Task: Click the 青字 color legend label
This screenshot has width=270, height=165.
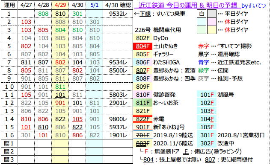Action: (204, 62)
